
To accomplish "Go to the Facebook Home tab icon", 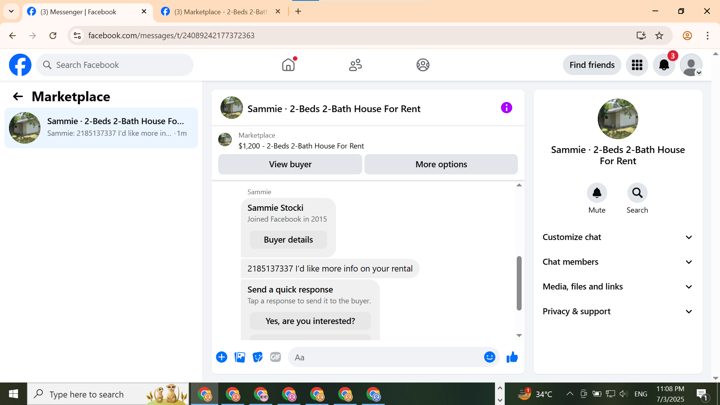I will pyautogui.click(x=288, y=65).
